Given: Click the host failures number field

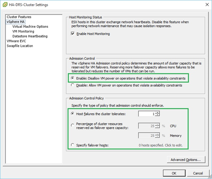Looking at the screenshot, I should tap(147, 114).
